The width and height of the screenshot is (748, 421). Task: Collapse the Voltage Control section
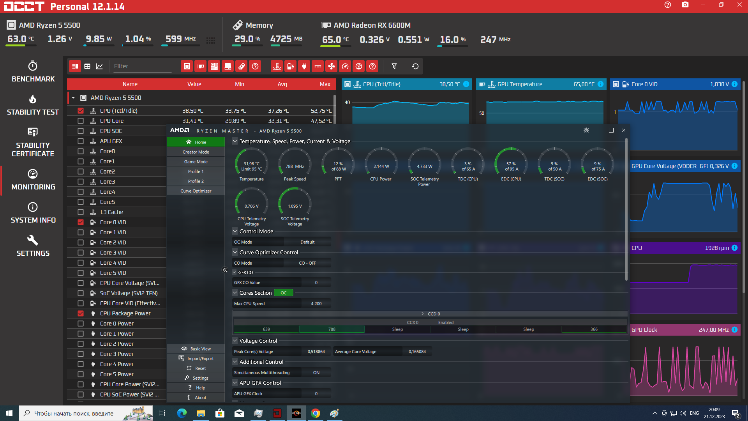235,341
